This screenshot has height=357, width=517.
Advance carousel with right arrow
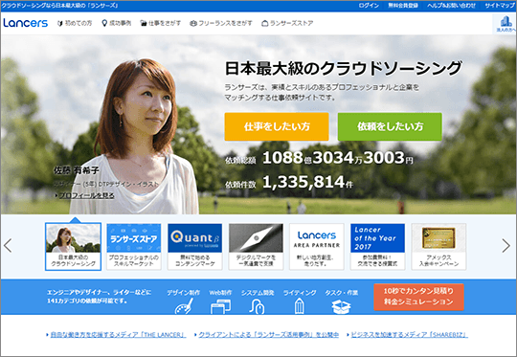tap(506, 246)
